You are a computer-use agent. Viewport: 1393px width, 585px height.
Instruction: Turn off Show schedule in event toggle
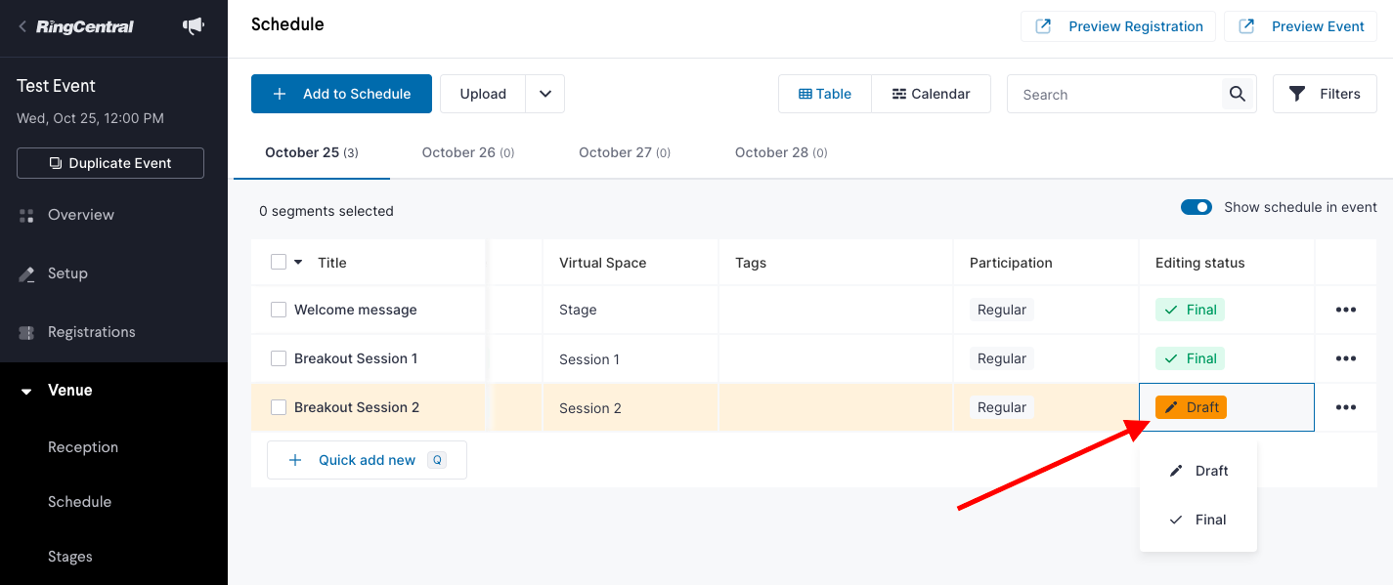(1197, 207)
